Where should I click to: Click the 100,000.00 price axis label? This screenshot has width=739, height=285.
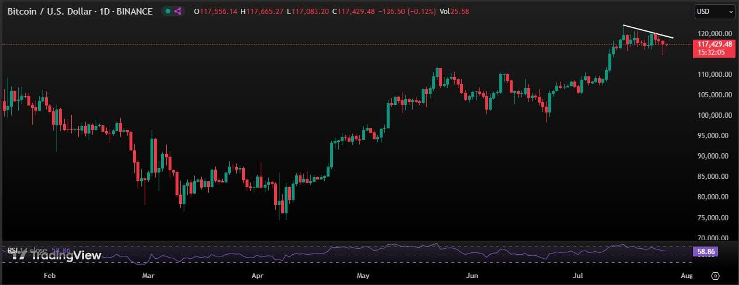click(713, 115)
